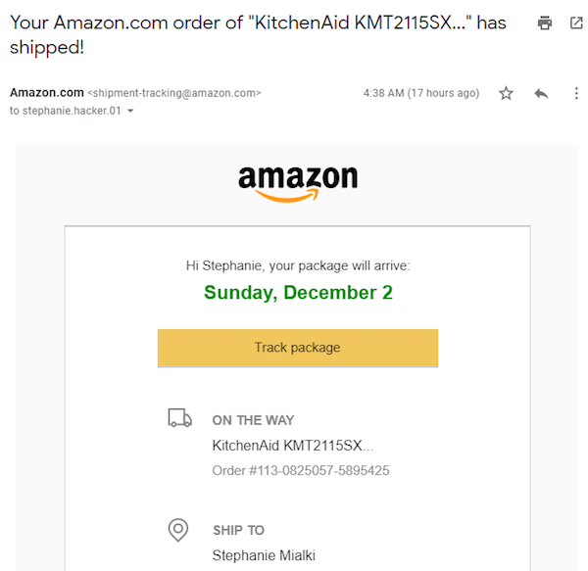Click the SHIP TO section label
This screenshot has width=588, height=571.
pyautogui.click(x=238, y=530)
